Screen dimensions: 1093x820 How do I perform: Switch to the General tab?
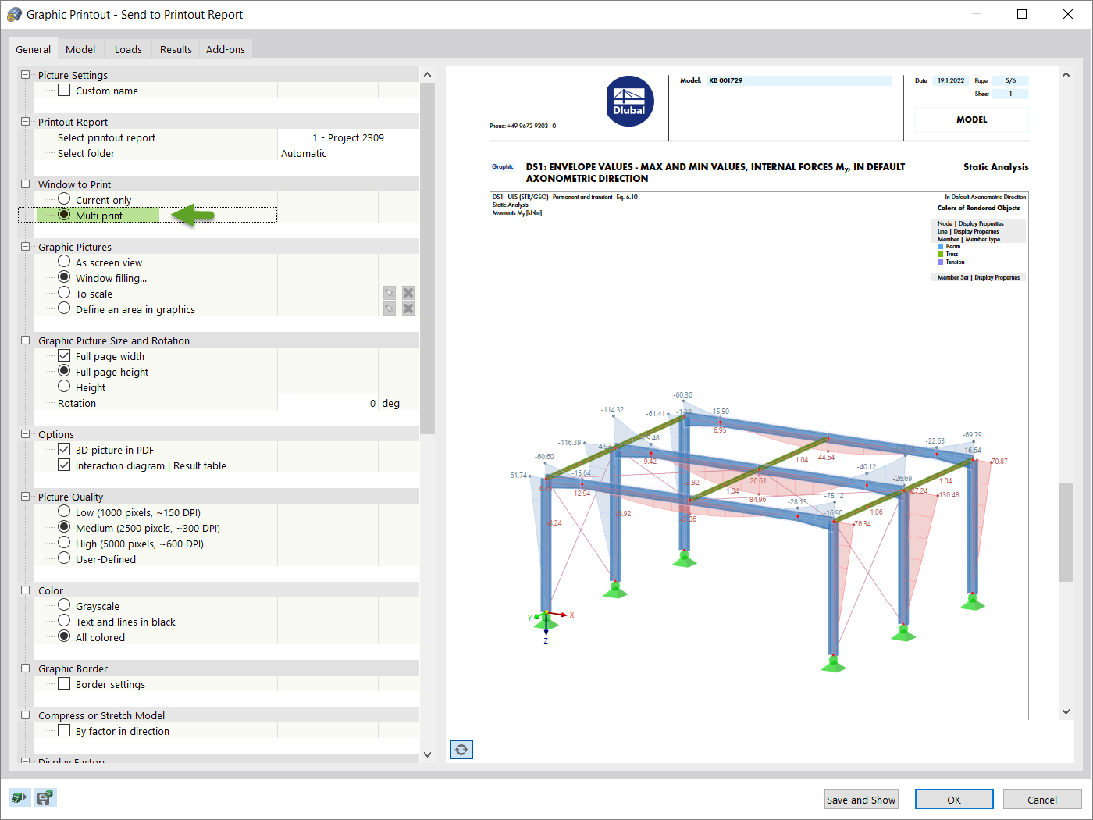point(33,49)
